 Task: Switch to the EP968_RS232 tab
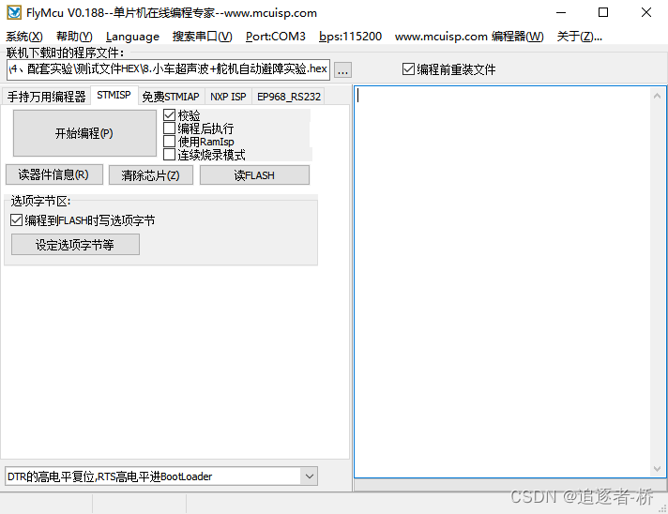coord(289,97)
